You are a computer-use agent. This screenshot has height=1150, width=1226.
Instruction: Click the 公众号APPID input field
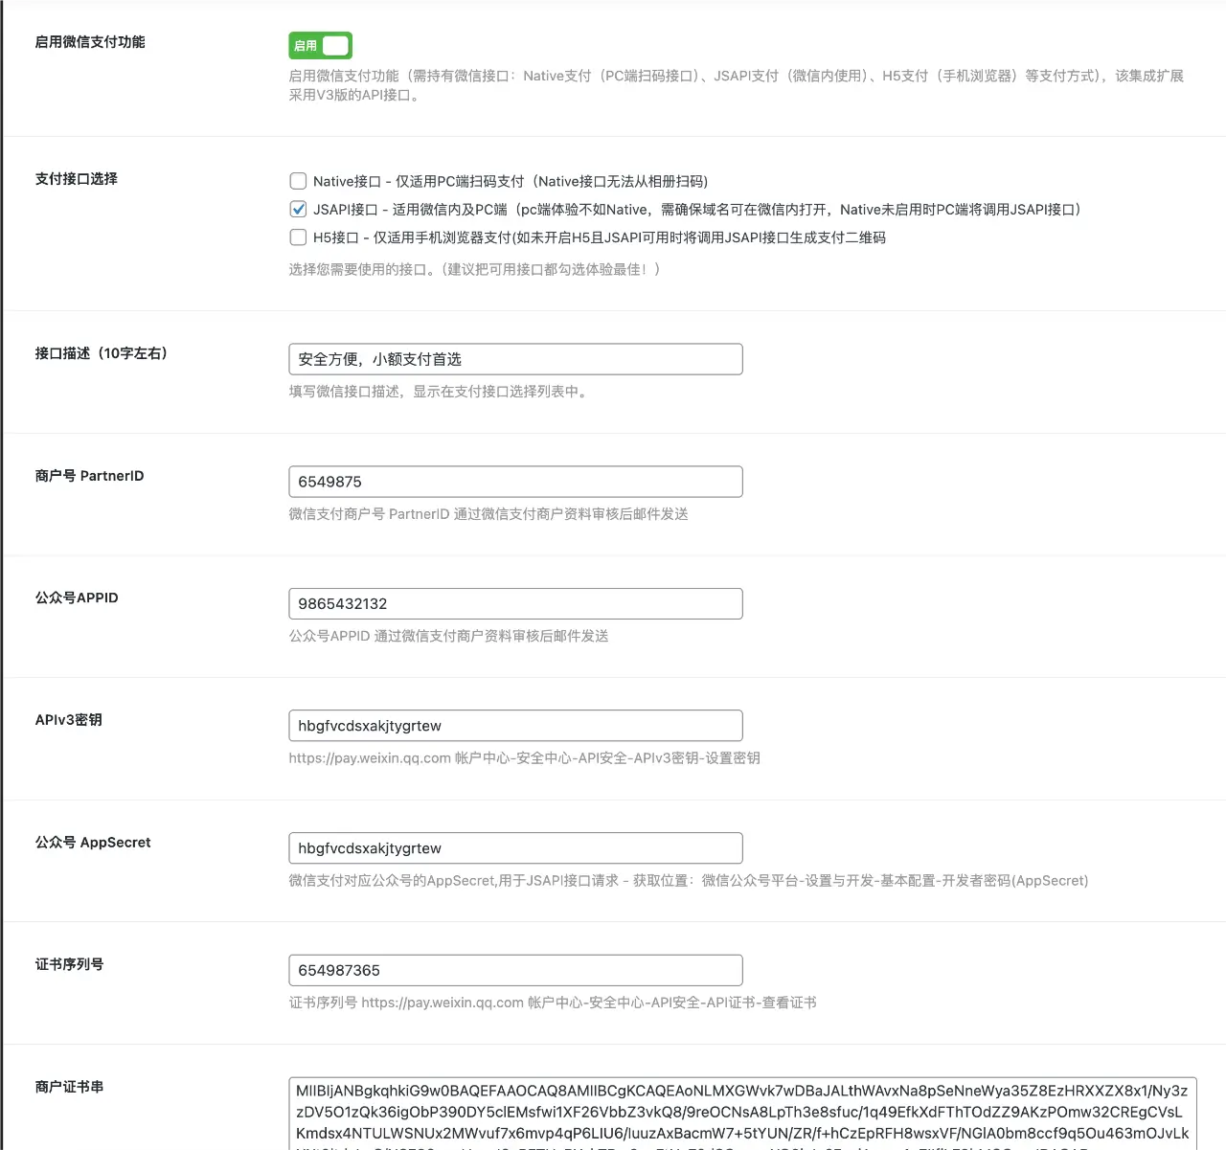click(515, 603)
